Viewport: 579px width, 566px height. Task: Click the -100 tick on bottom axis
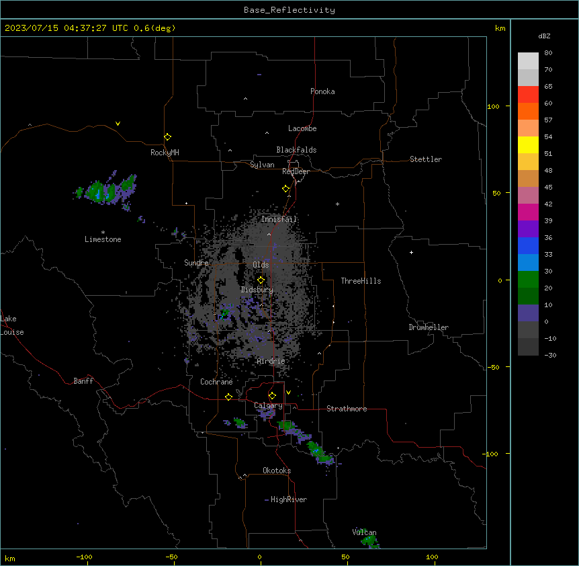coord(85,557)
